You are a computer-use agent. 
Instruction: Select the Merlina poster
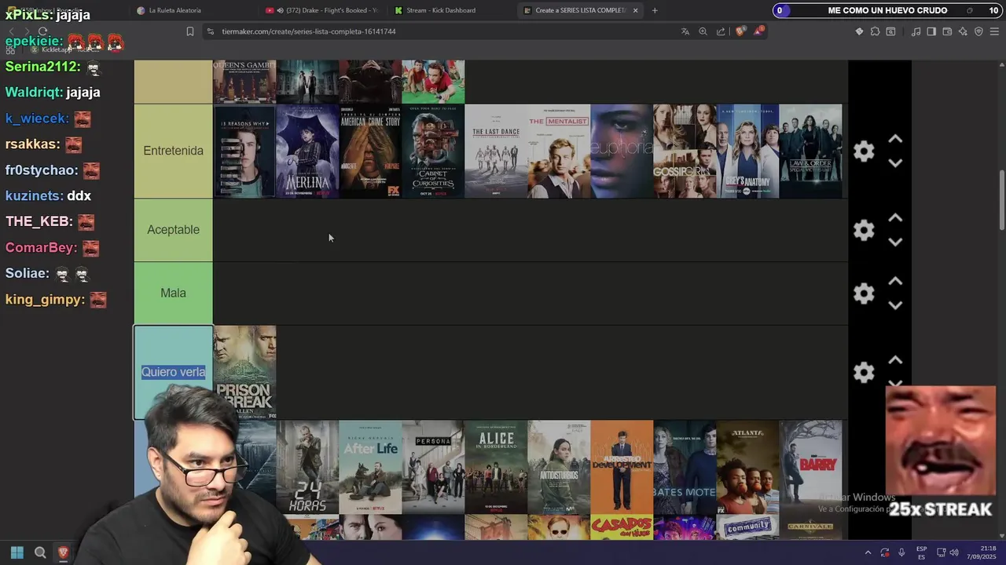[x=307, y=151]
